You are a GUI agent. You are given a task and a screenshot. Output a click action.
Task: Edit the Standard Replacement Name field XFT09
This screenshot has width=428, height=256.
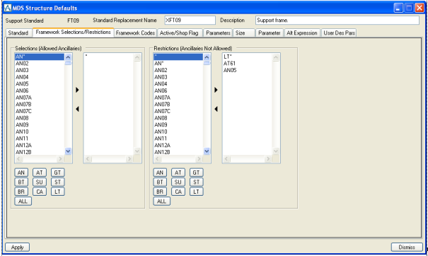190,21
